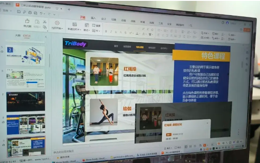Click the Print Preview icon
This screenshot has height=163, width=260.
point(35,13)
